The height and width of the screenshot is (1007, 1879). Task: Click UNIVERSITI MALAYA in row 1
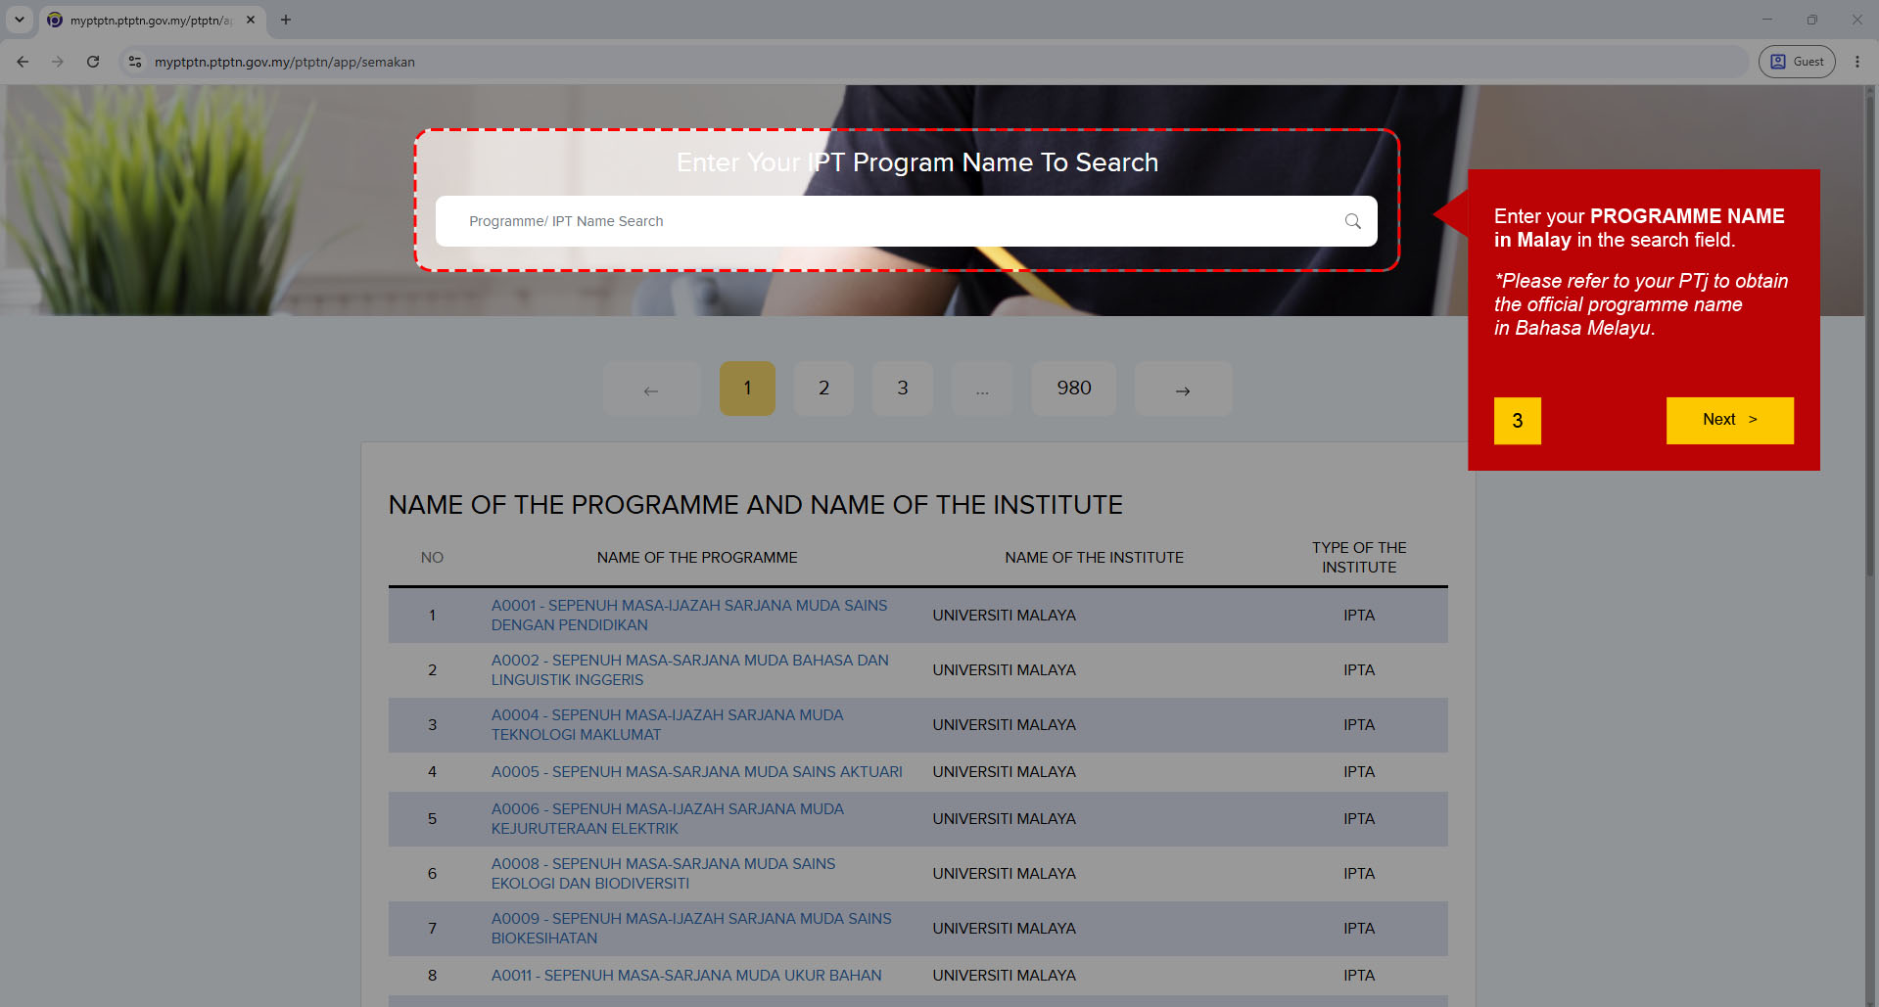tap(1004, 616)
